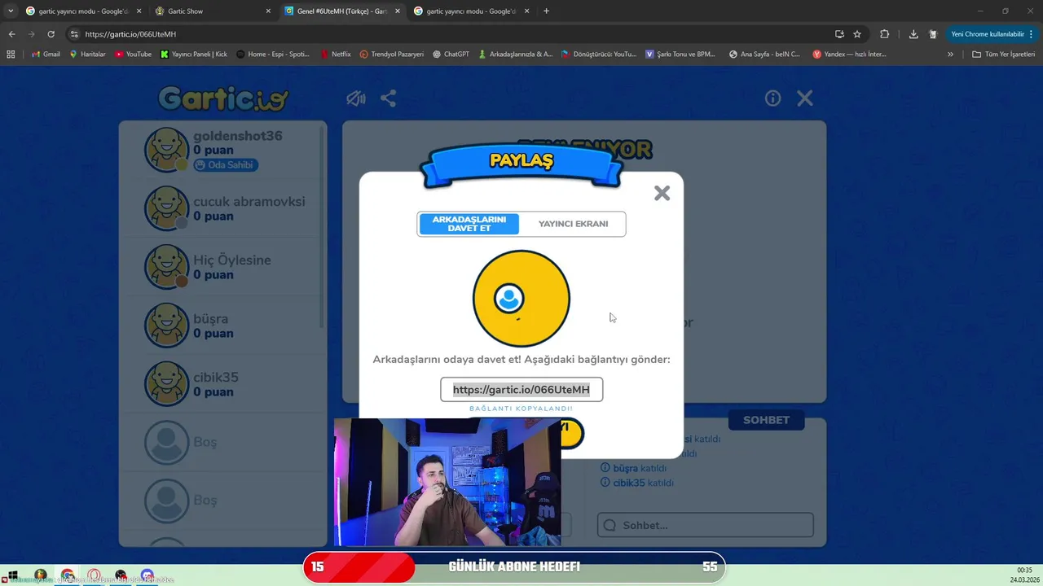Screen dimensions: 1043x586
Task: Close the Paylaş dialog with its X
Action: point(662,193)
